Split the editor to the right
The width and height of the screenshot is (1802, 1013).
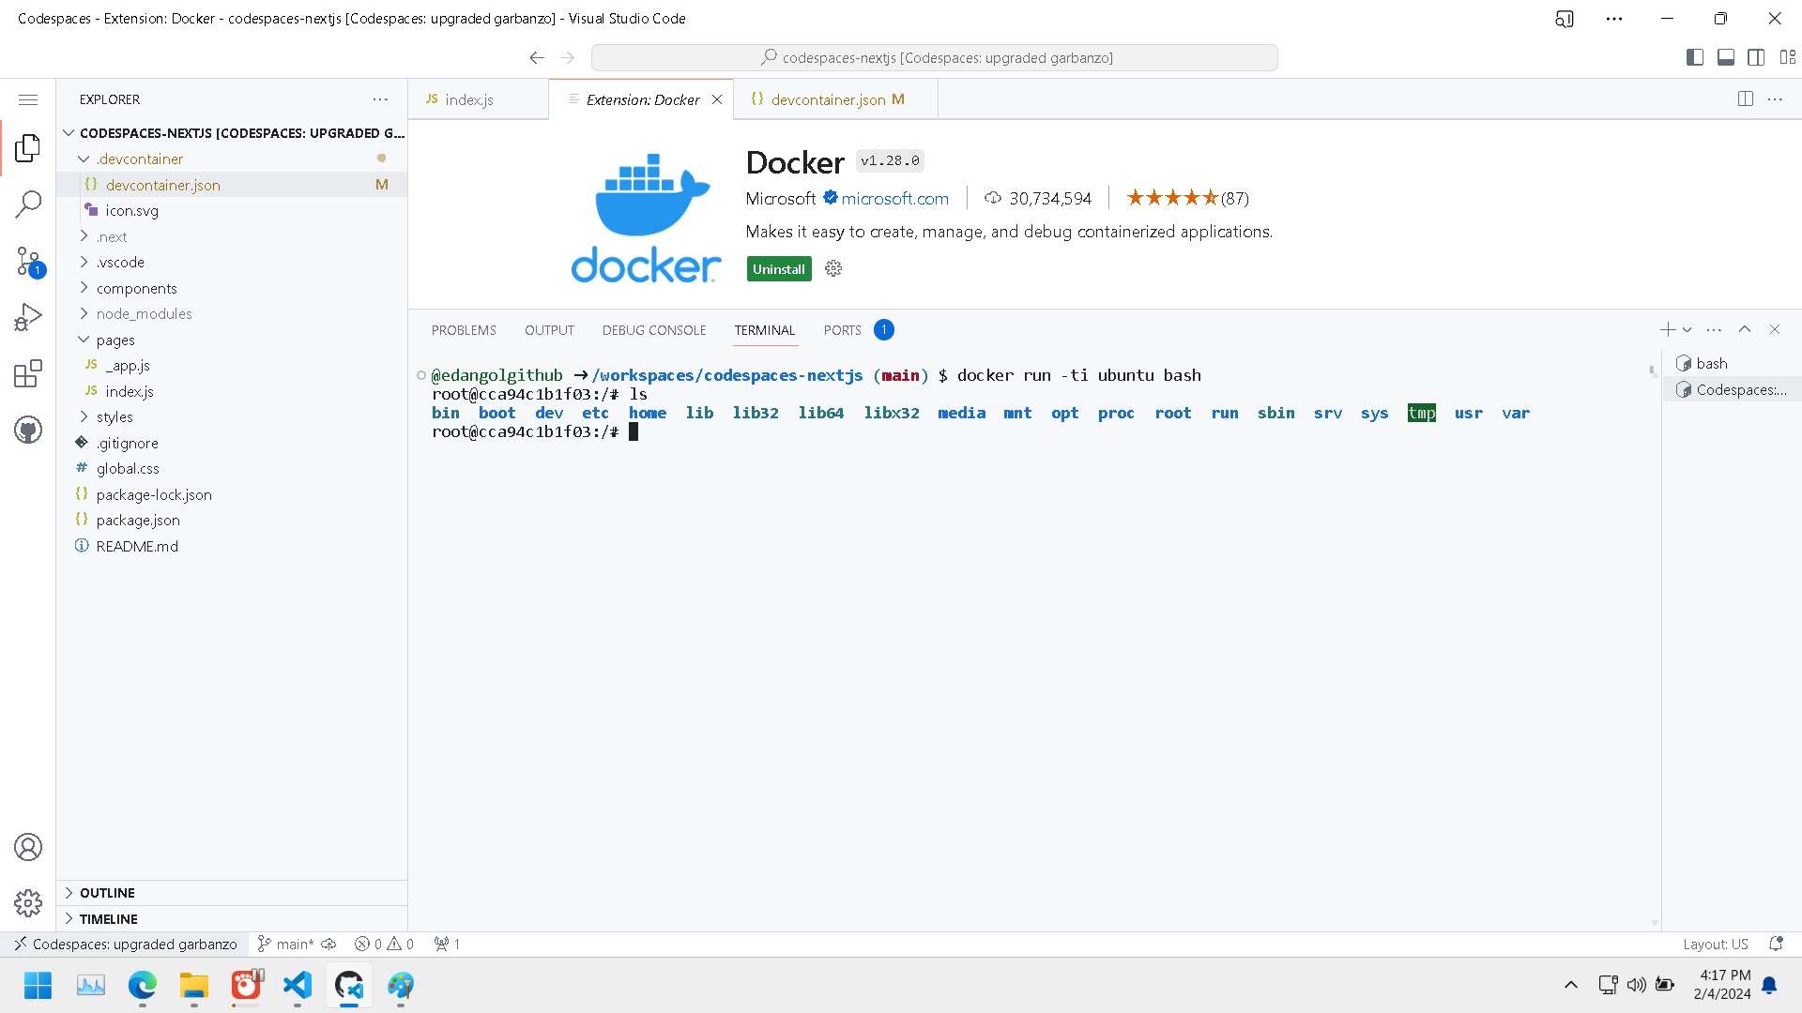[1746, 99]
